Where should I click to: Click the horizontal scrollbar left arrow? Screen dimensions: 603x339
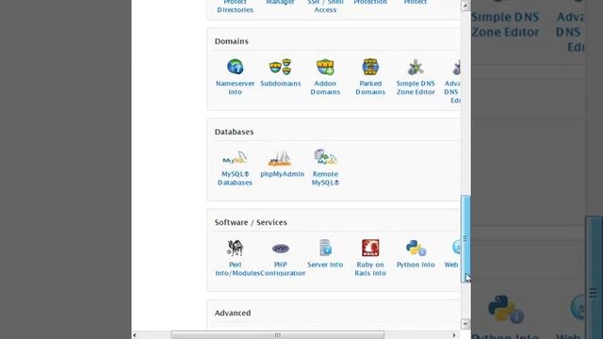(134, 335)
